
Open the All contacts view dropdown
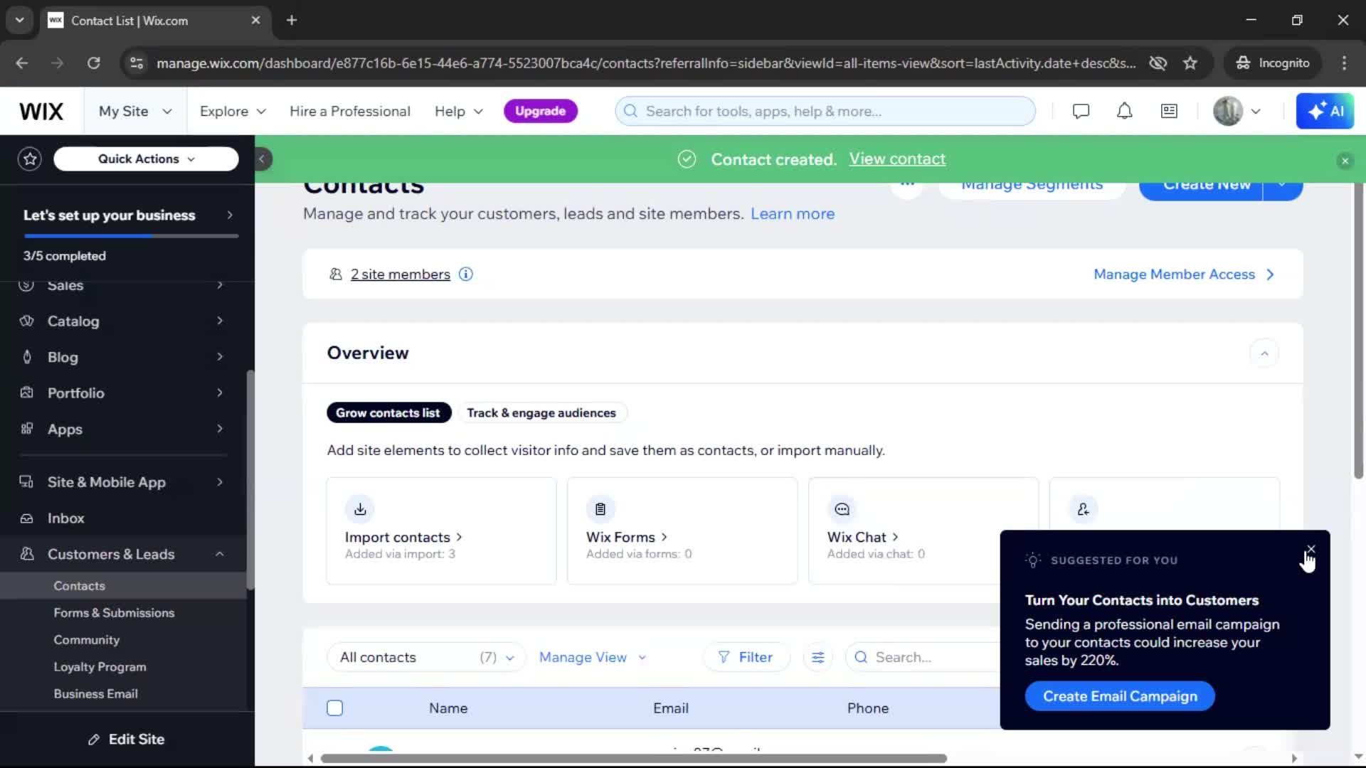point(427,658)
